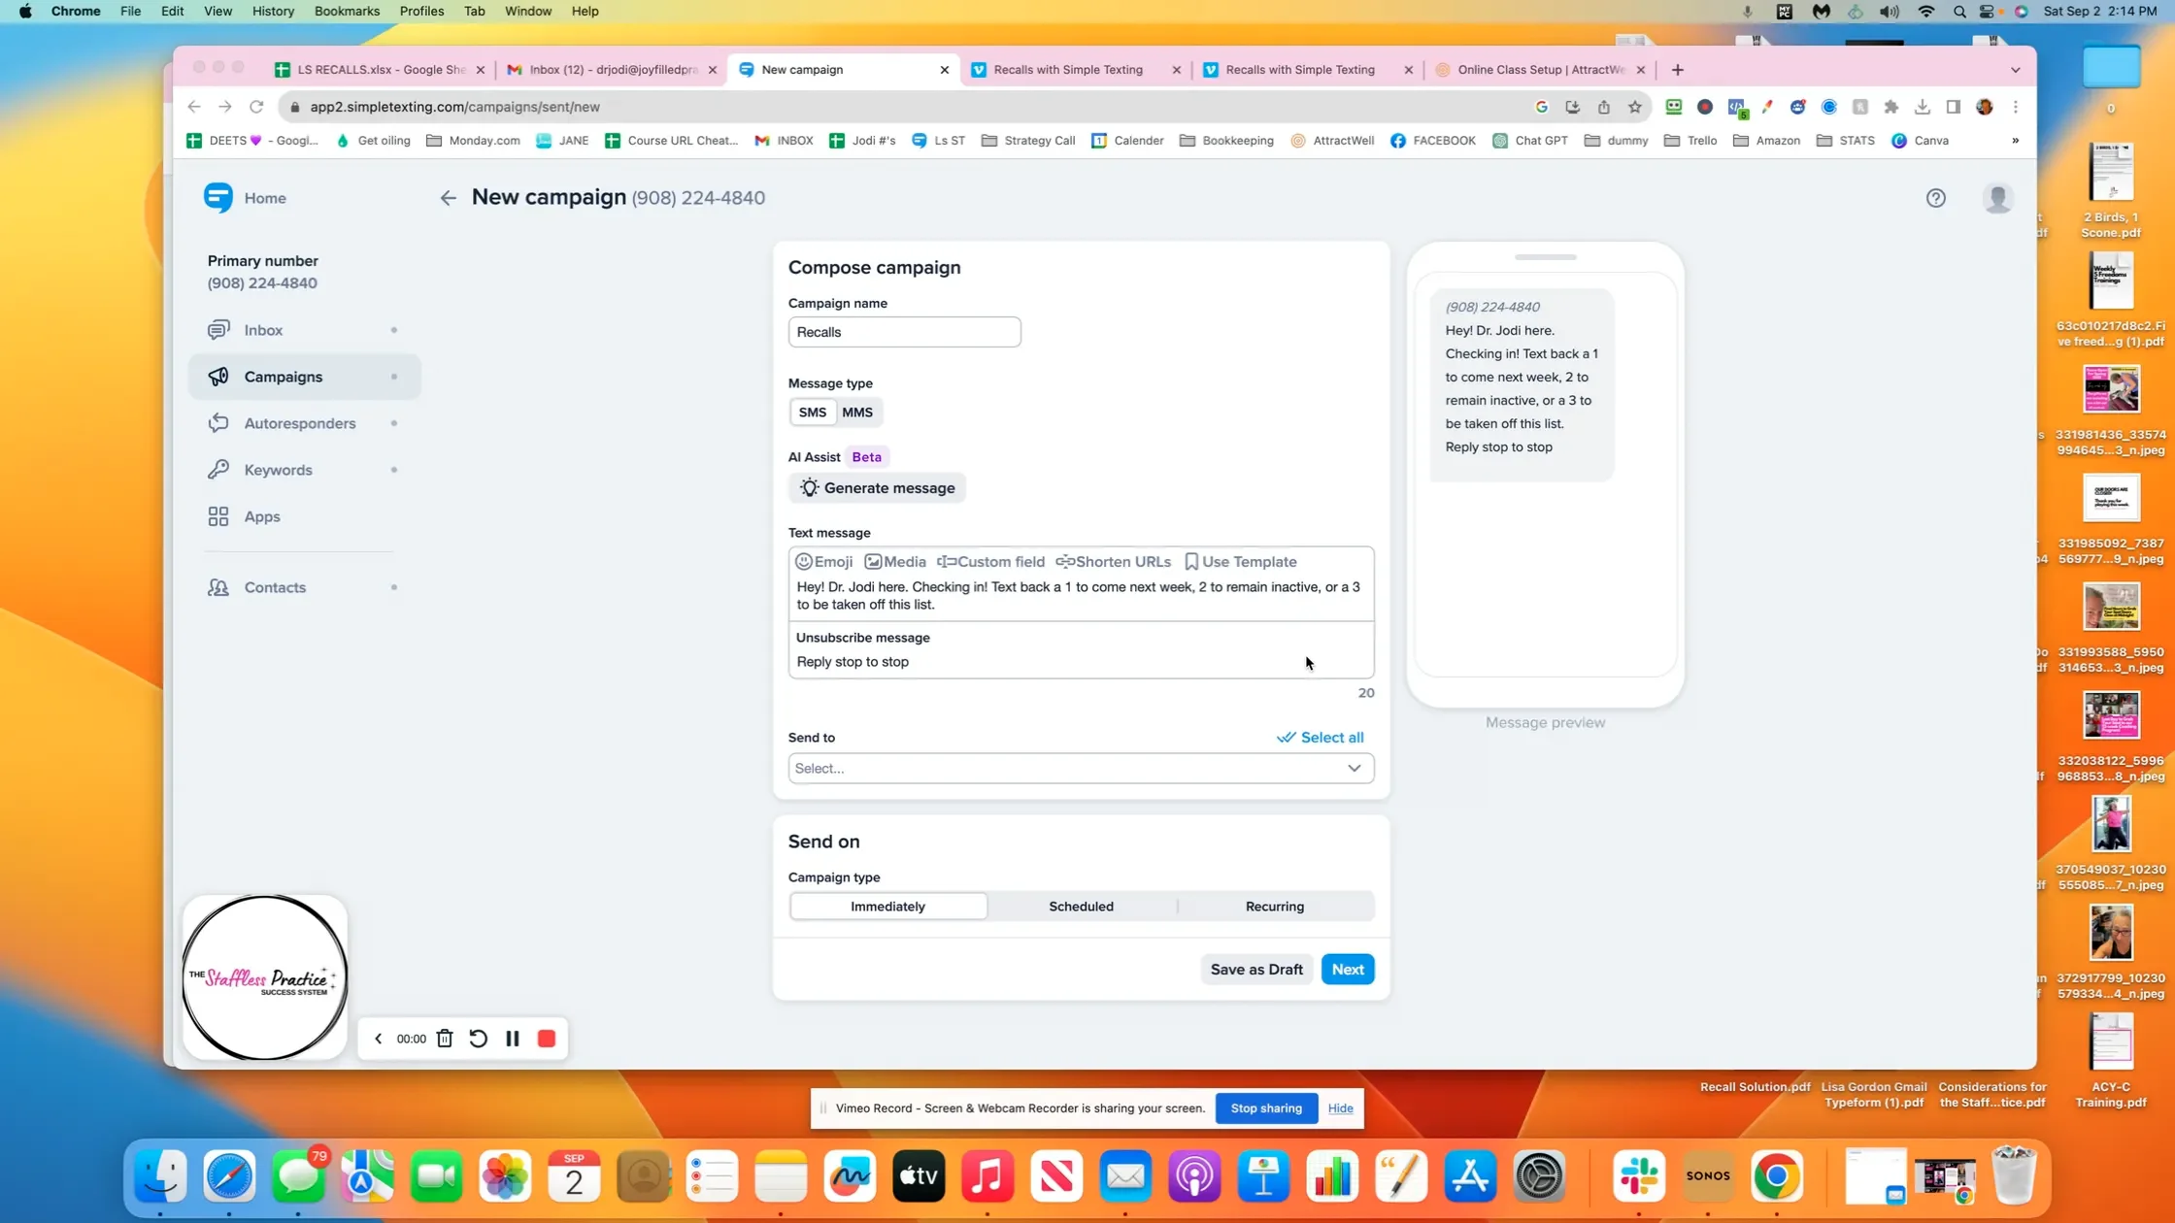Restart the recording with circular arrow
This screenshot has width=2175, height=1223.
click(478, 1039)
